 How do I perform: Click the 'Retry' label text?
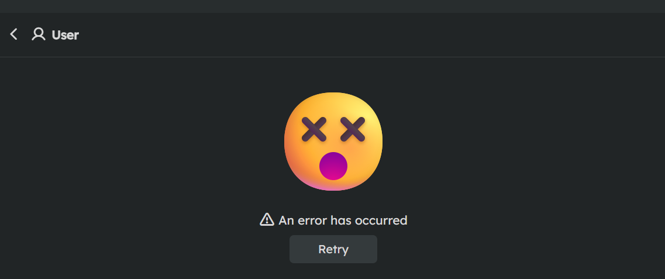[x=333, y=249]
